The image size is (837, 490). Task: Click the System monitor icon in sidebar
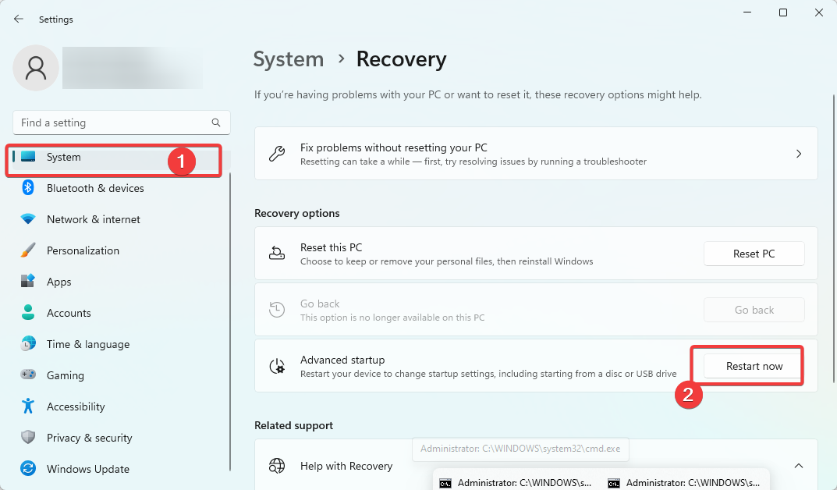coord(28,157)
